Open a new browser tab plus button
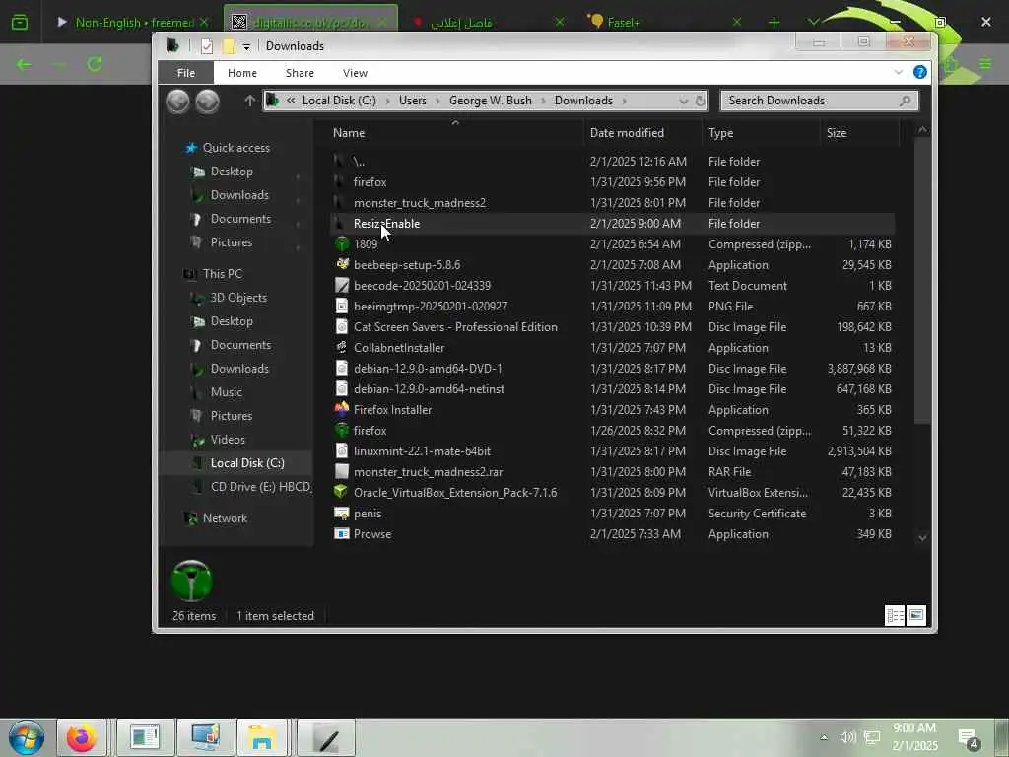This screenshot has width=1009, height=757. click(x=774, y=23)
